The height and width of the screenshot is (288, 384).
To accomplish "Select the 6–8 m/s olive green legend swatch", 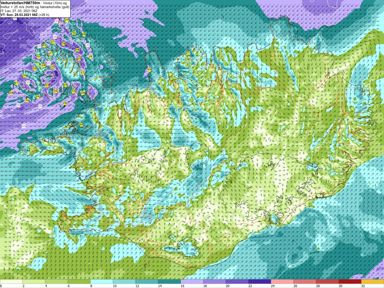I will [79, 282].
